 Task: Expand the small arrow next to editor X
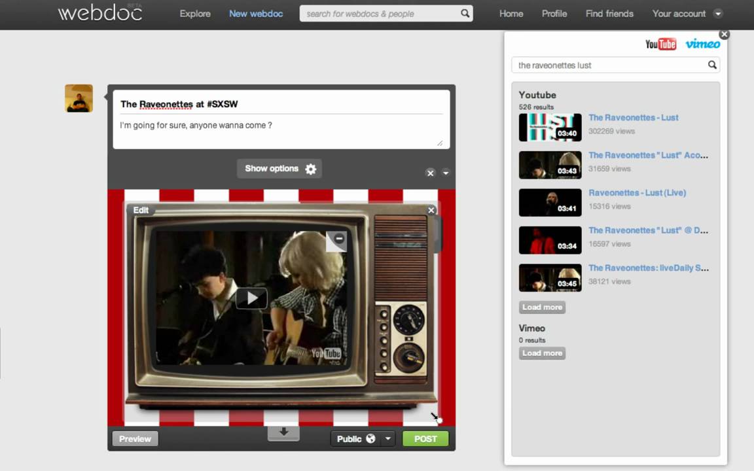446,173
